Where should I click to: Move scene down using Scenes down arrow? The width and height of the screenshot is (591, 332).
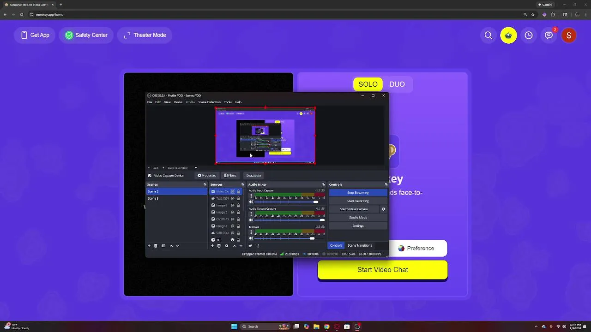[178, 246]
